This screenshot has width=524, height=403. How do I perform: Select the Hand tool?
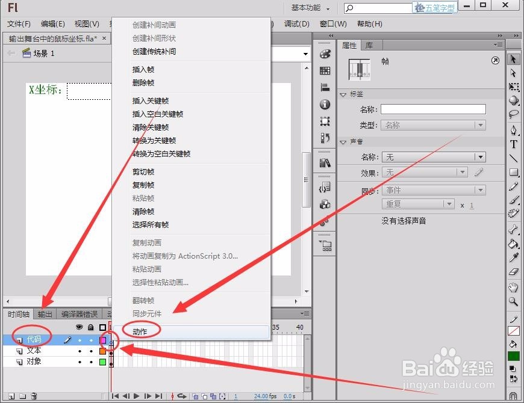point(513,288)
